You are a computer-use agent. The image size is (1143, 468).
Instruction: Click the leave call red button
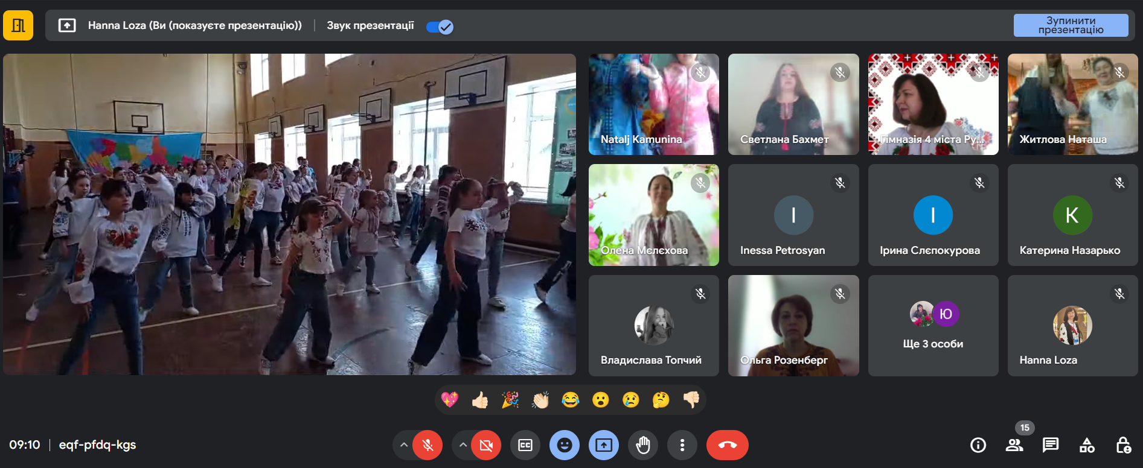727,445
